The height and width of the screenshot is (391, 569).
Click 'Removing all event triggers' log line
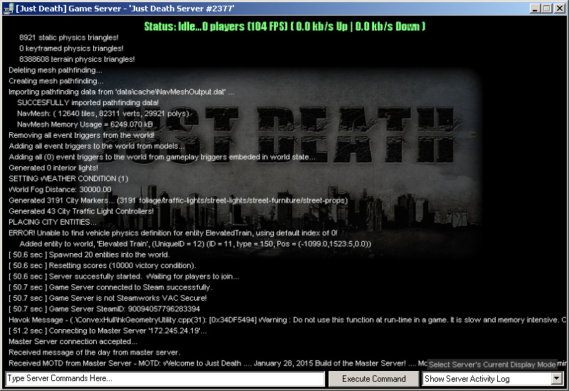81,136
